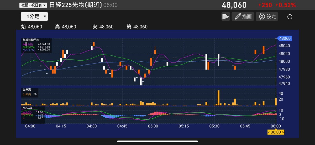315x145 pixels.
Task: Select the +0.52% change percentage
Action: coord(285,5)
